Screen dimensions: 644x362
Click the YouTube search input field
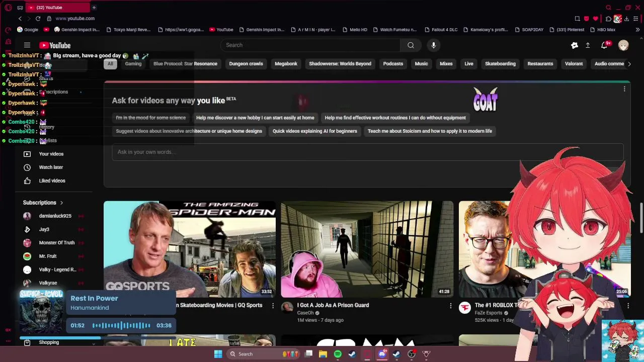click(x=310, y=45)
